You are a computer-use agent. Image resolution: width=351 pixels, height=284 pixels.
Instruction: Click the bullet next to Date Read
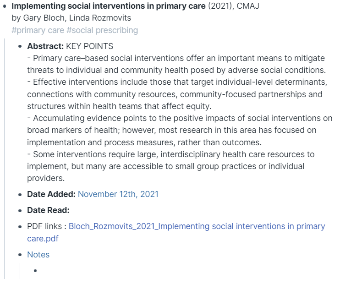20,211
